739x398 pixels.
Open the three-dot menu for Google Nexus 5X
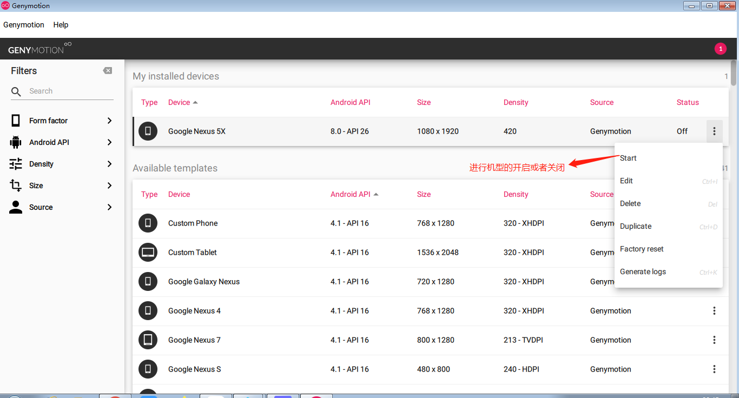[714, 131]
